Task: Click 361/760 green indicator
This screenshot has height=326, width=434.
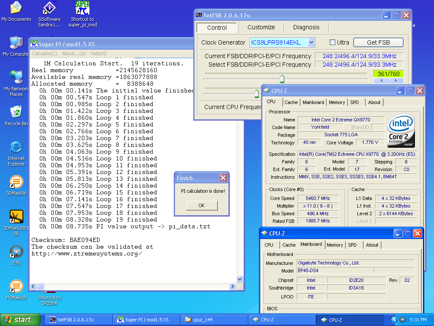Action: tap(388, 74)
